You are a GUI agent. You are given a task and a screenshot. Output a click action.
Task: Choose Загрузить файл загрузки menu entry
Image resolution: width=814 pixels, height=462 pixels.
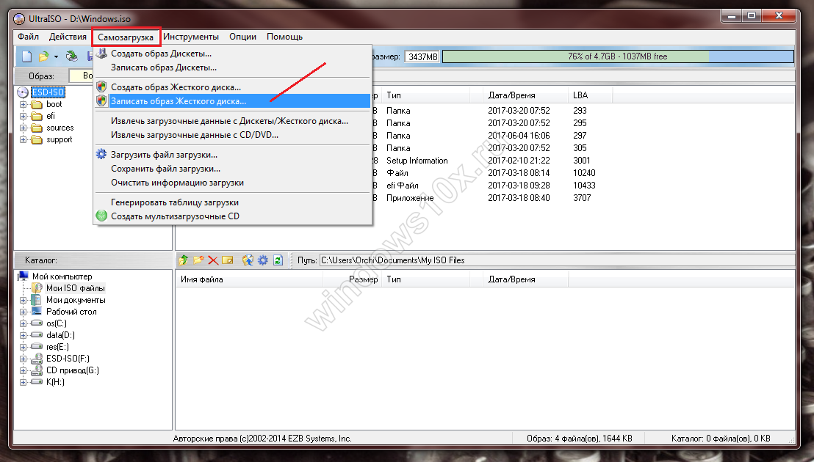click(x=232, y=154)
